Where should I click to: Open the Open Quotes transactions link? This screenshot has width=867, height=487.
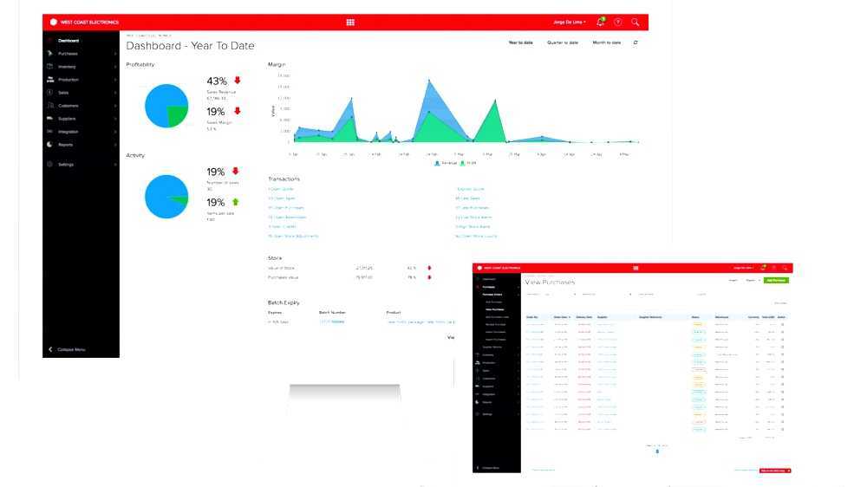click(x=281, y=189)
